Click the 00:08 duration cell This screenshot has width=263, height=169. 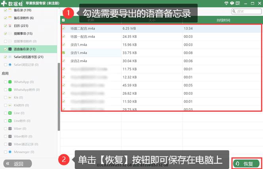click(188, 53)
